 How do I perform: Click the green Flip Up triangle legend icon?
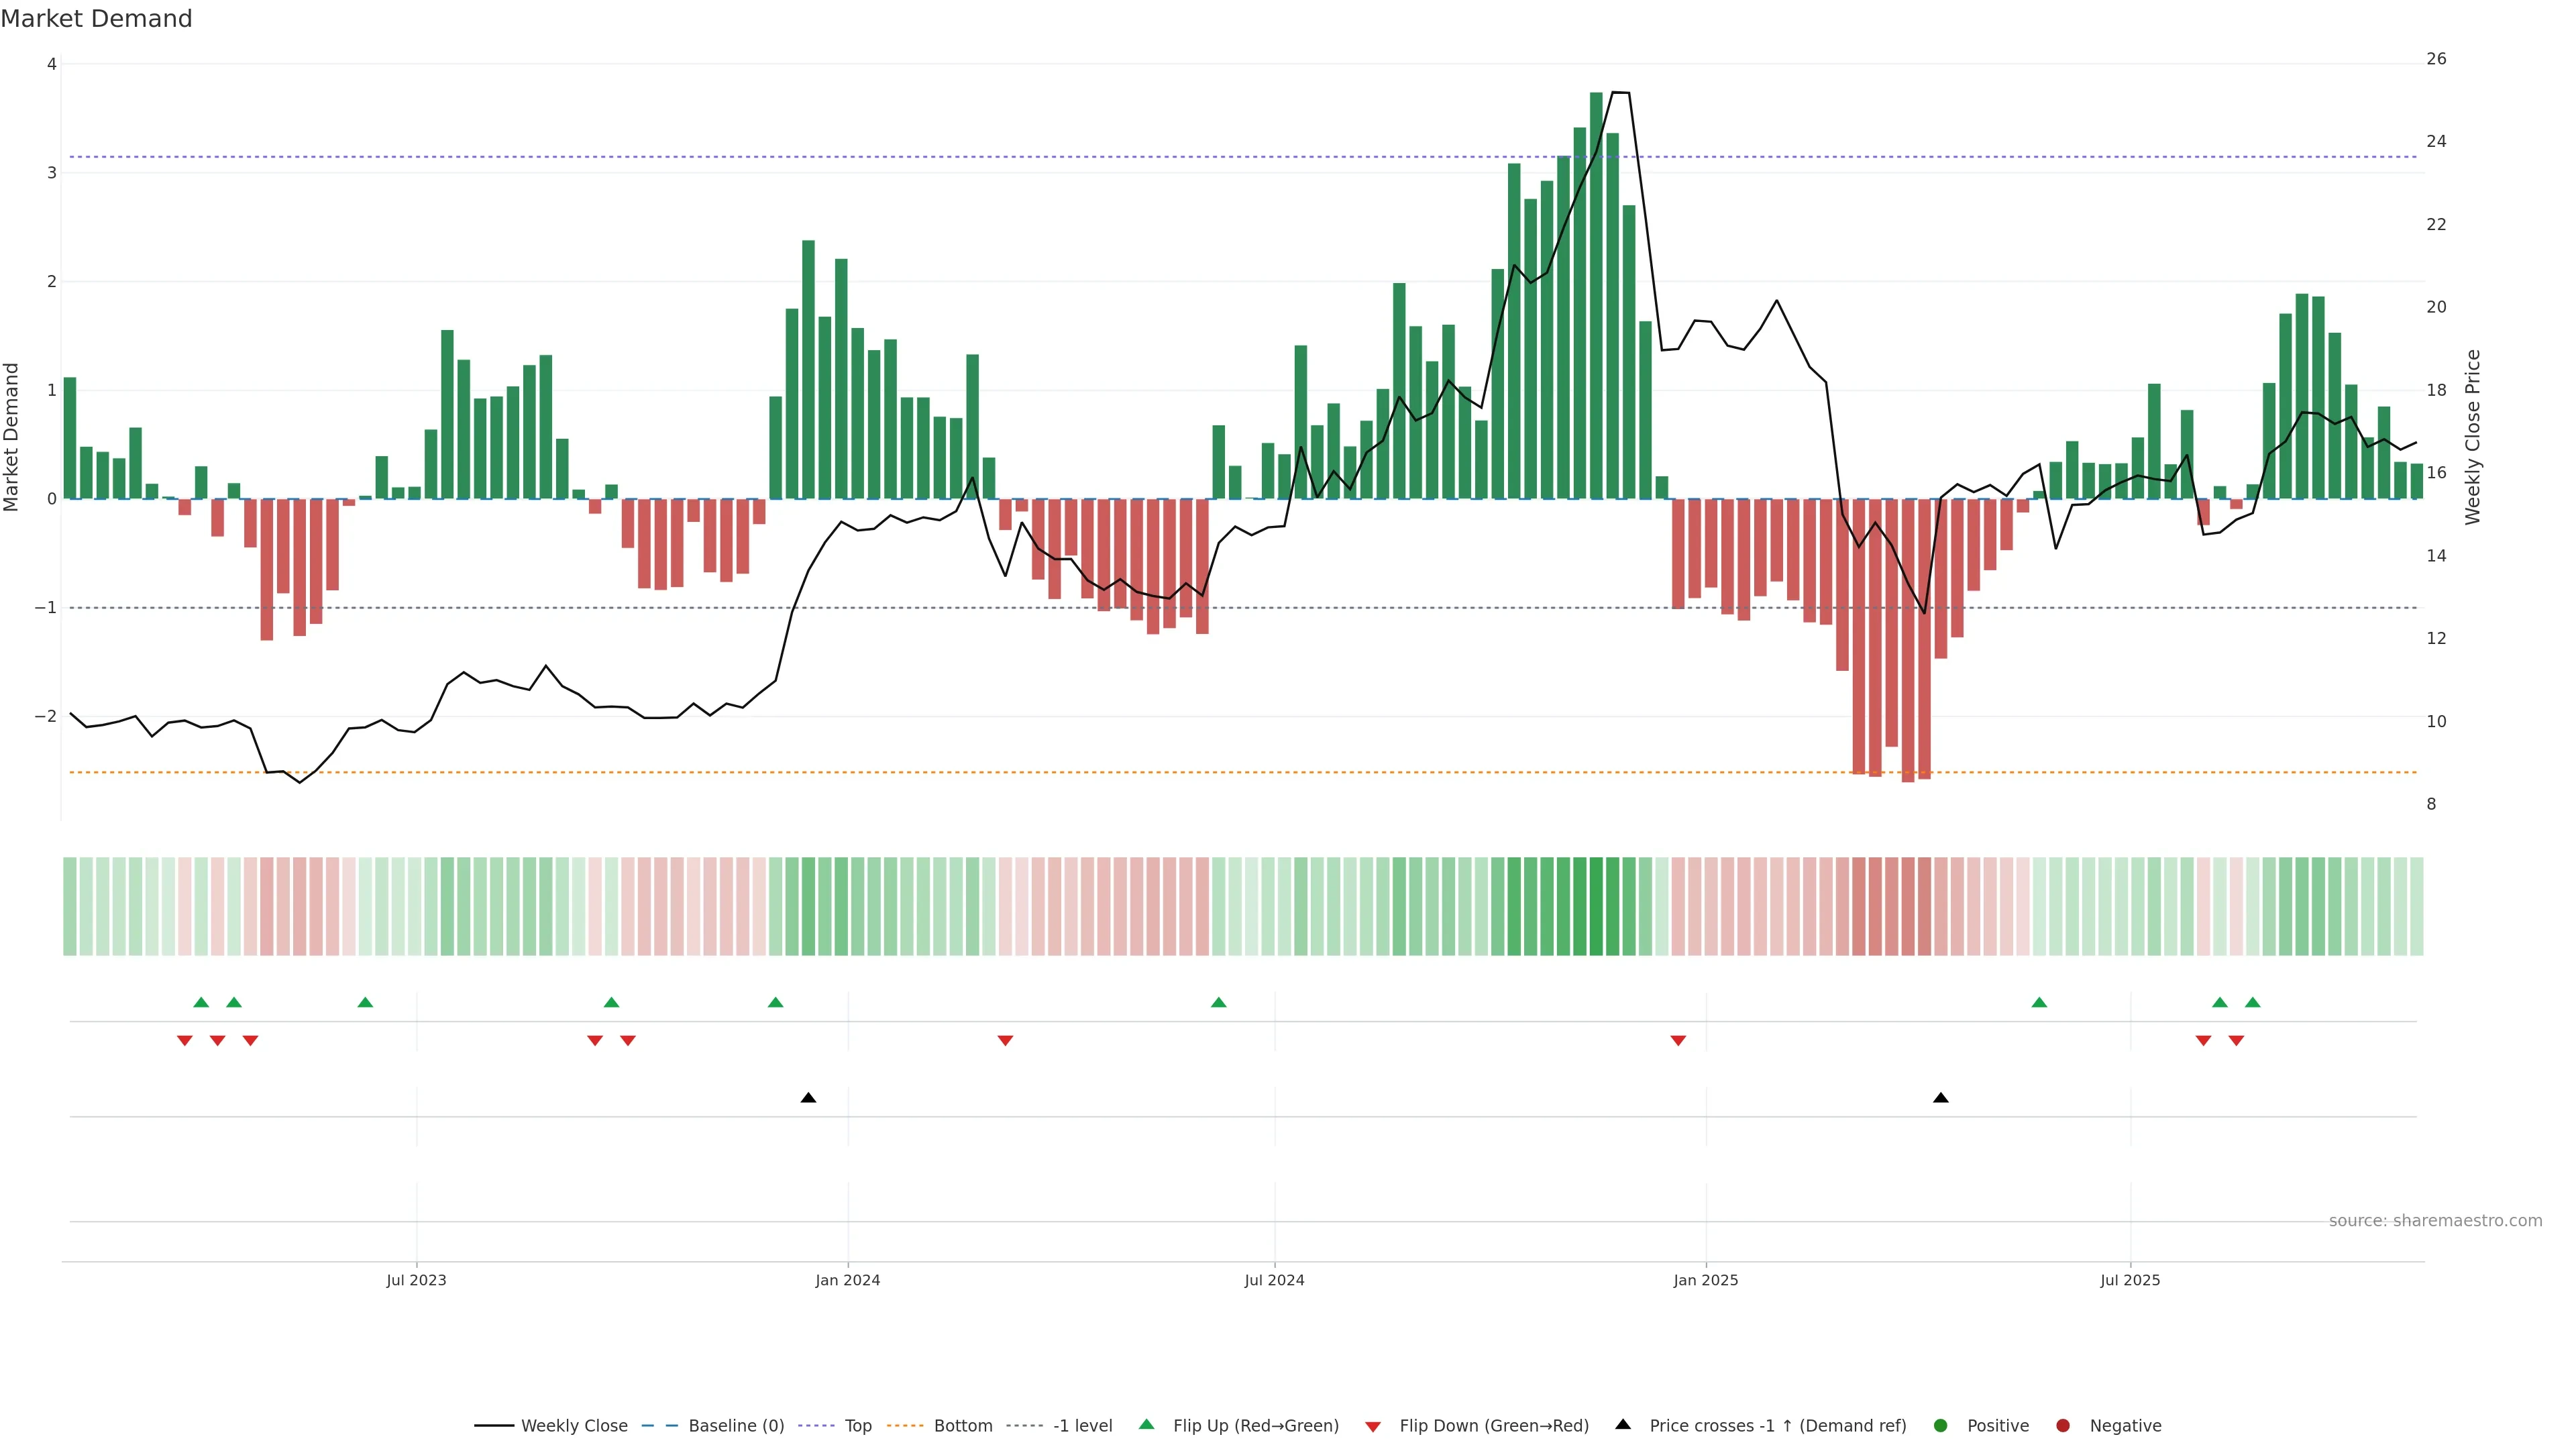[x=1146, y=1424]
